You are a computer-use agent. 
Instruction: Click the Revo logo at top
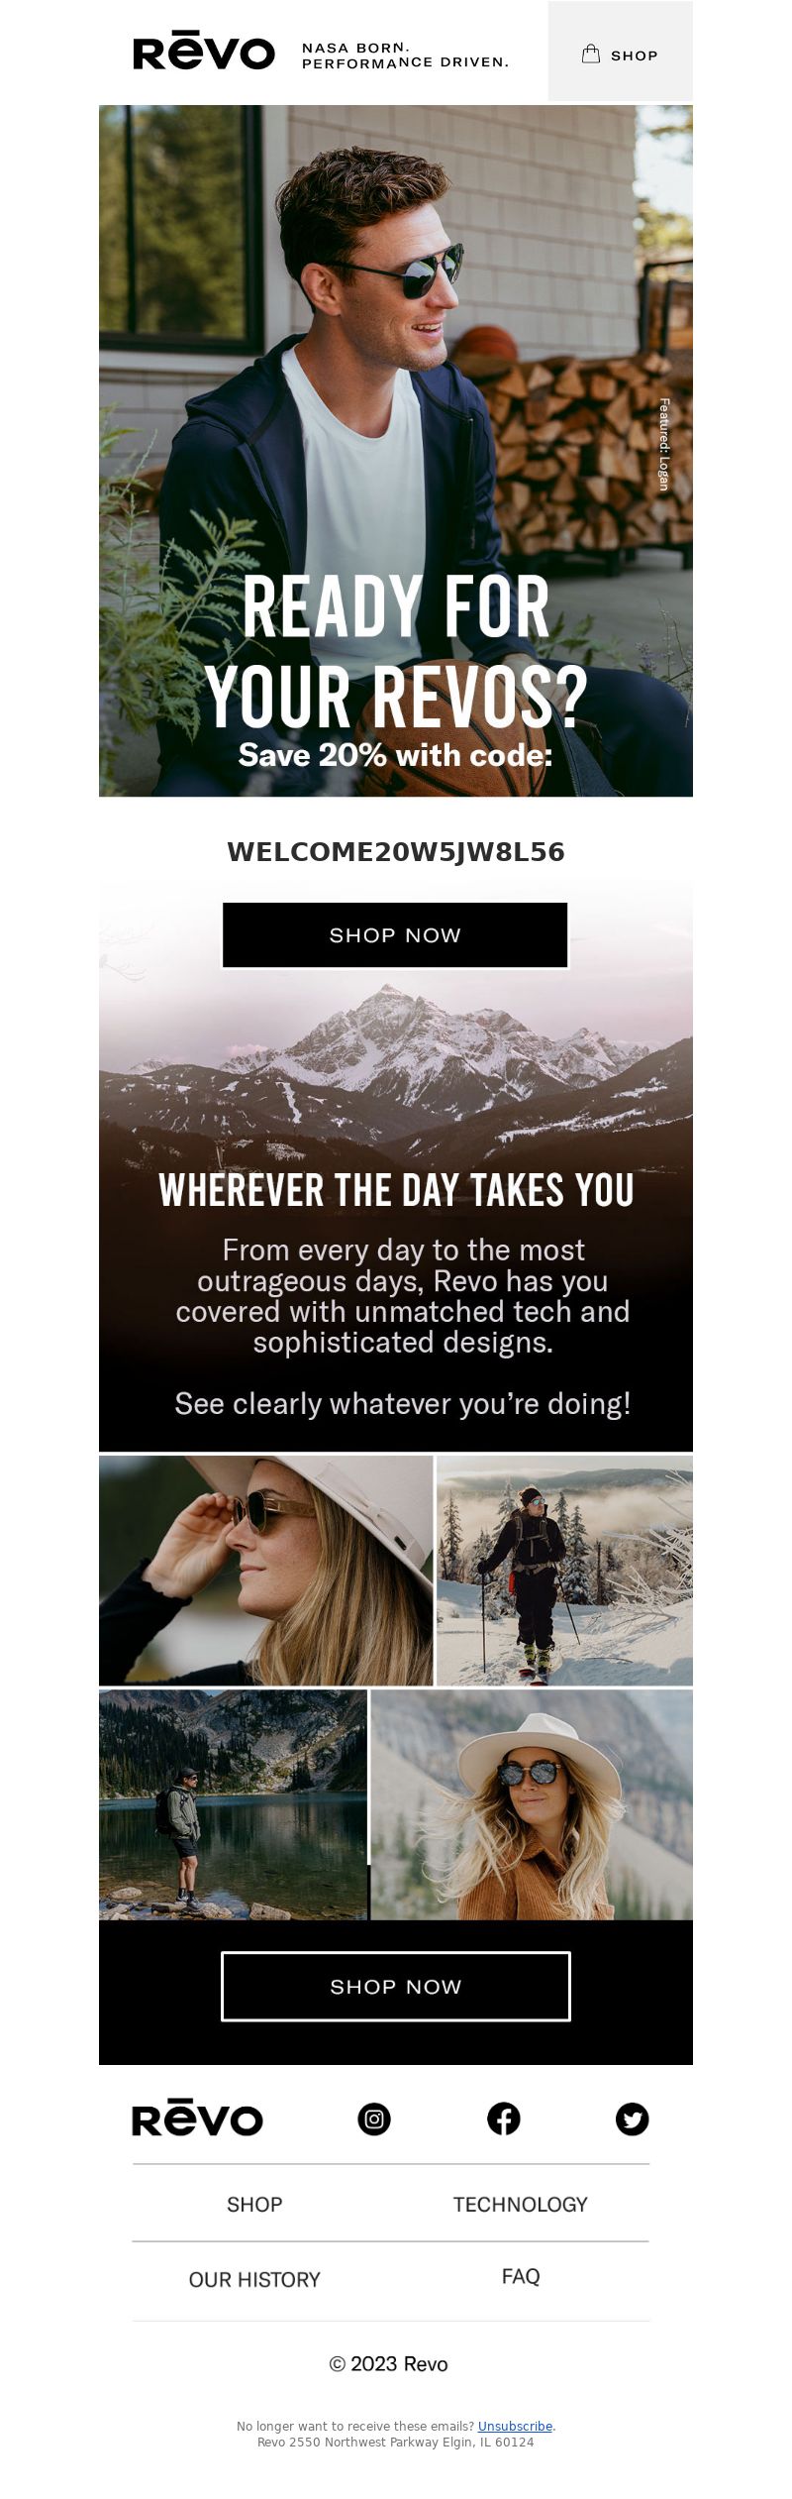204,52
